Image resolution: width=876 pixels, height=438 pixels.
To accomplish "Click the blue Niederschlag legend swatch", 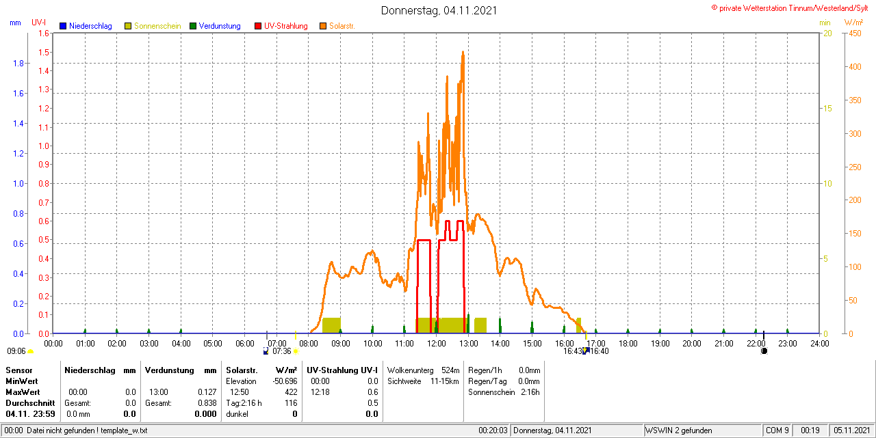I will [x=64, y=26].
